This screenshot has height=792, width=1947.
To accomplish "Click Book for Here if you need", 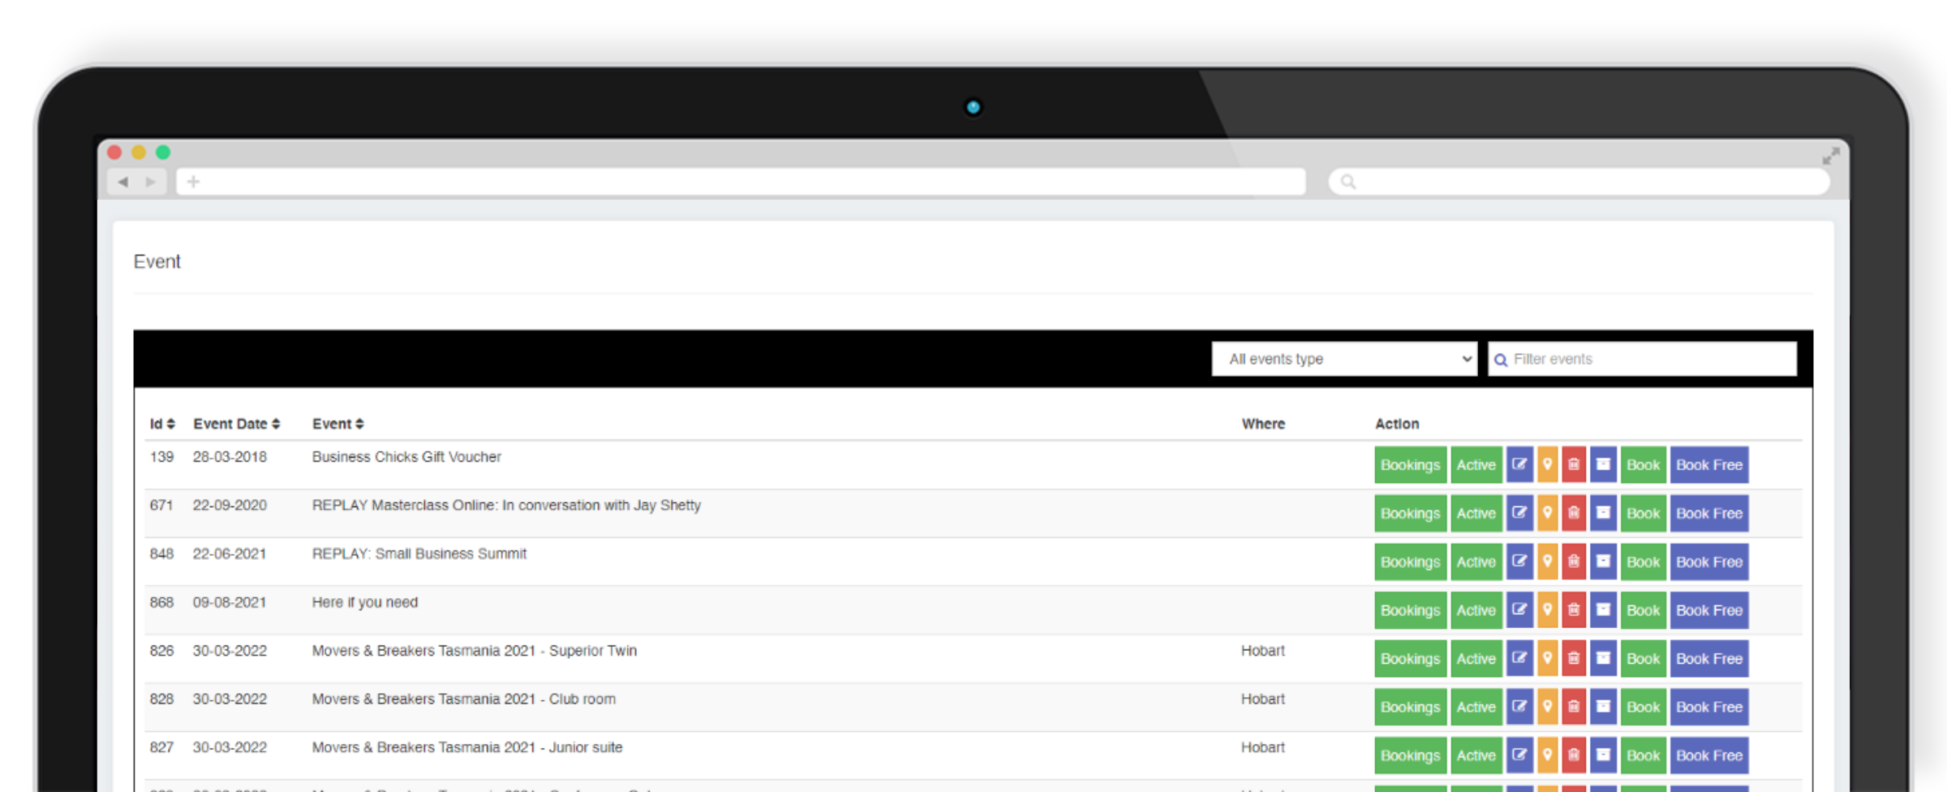I will pyautogui.click(x=1644, y=610).
